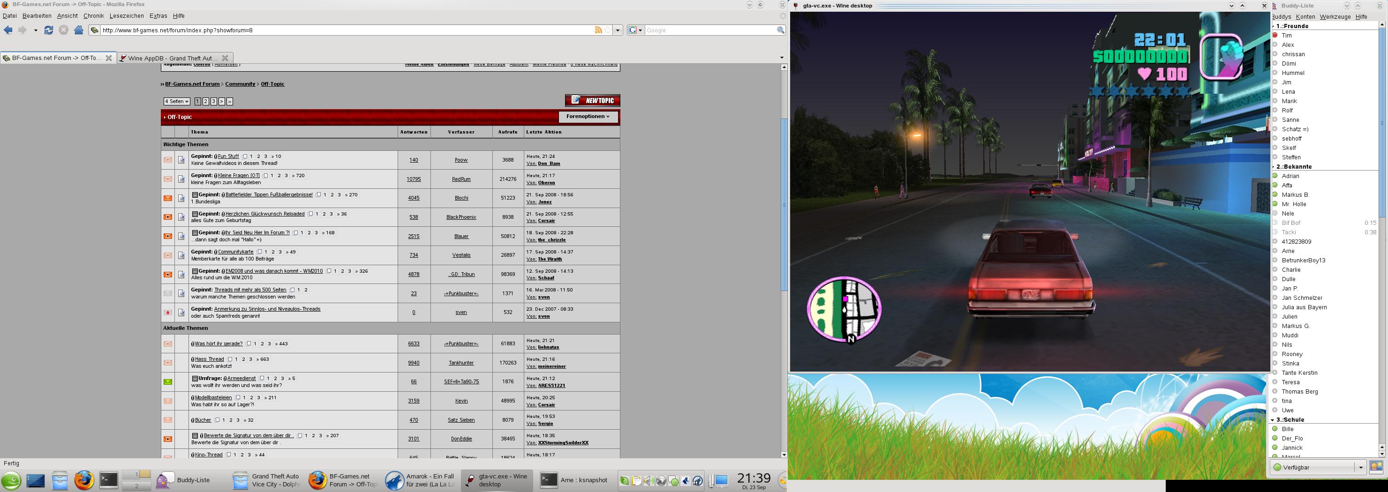The height and width of the screenshot is (492, 1388).
Task: Click Buddy-Liste scrollbar down arrow
Action: point(1382,455)
